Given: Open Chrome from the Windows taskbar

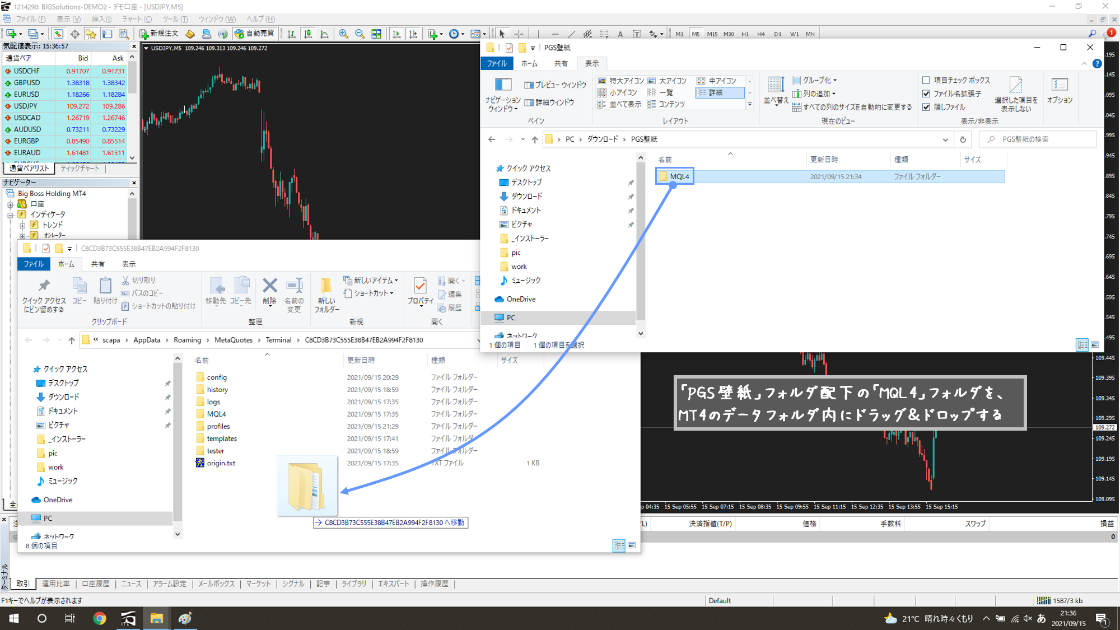Looking at the screenshot, I should (100, 618).
